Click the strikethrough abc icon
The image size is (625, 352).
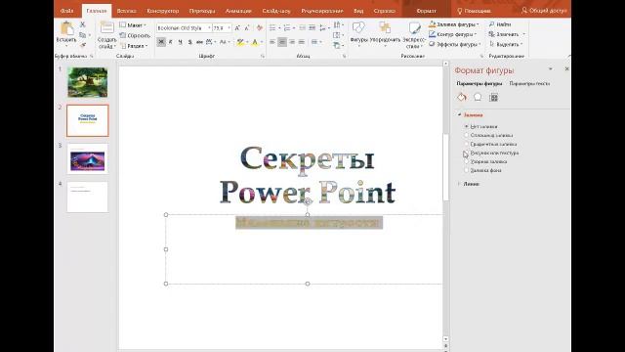tap(199, 42)
